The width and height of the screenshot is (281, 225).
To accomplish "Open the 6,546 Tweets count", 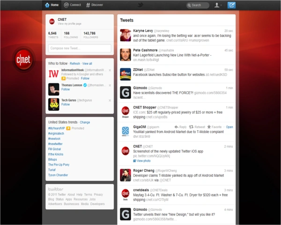I will coord(53,35).
